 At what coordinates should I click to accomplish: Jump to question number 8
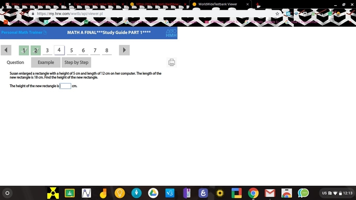click(107, 50)
